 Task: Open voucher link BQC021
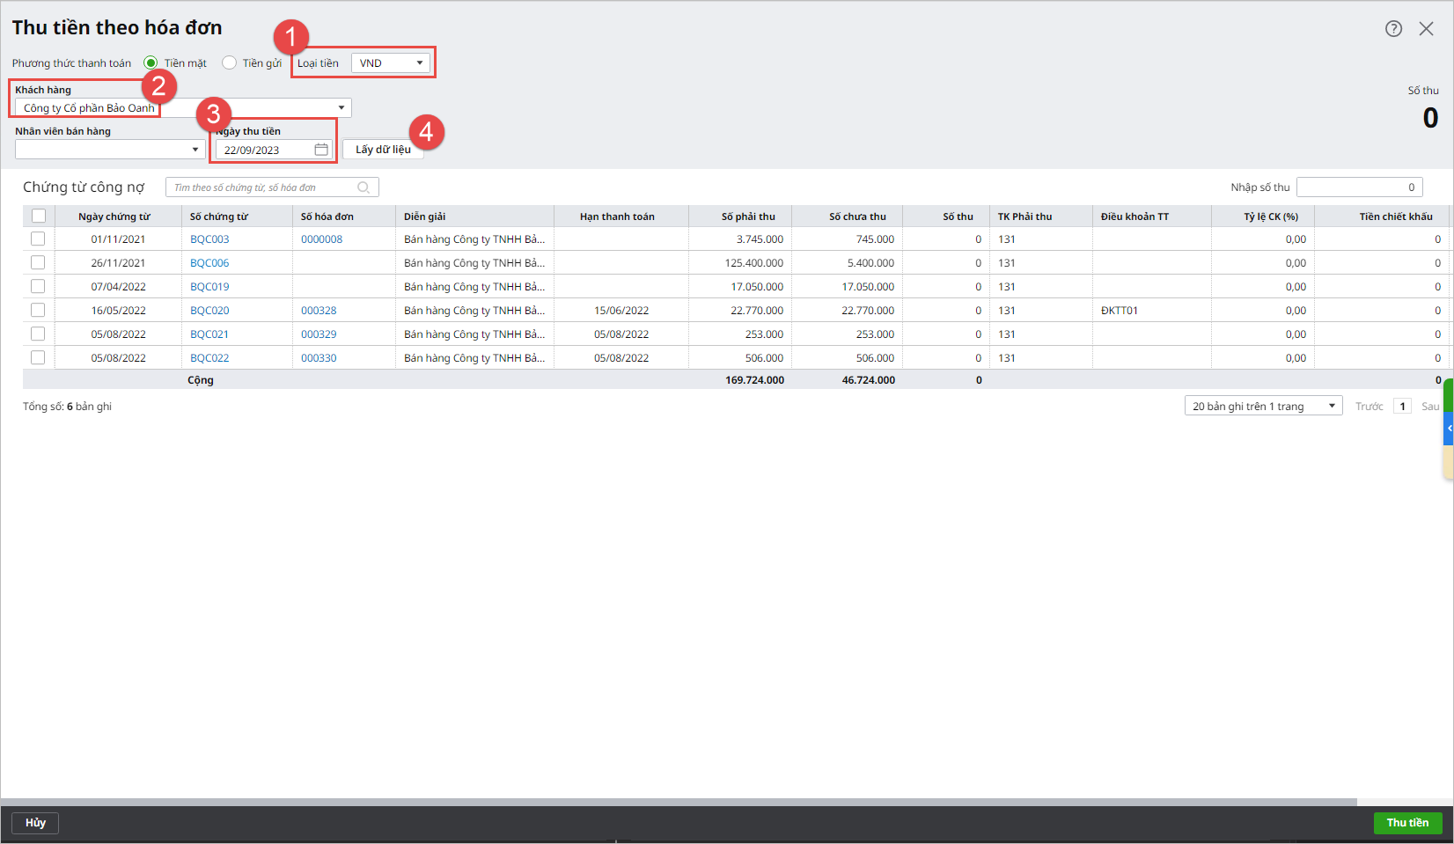[x=209, y=334]
